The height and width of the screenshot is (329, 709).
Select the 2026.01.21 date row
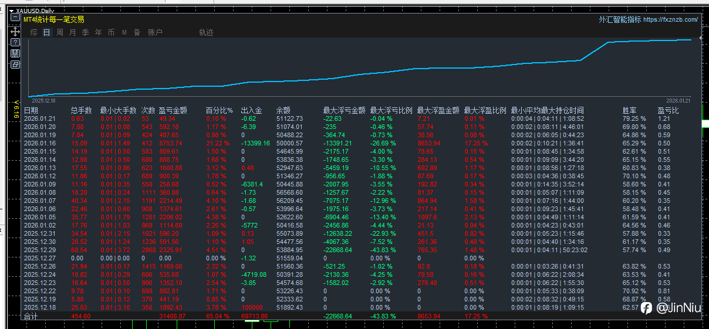[39, 118]
